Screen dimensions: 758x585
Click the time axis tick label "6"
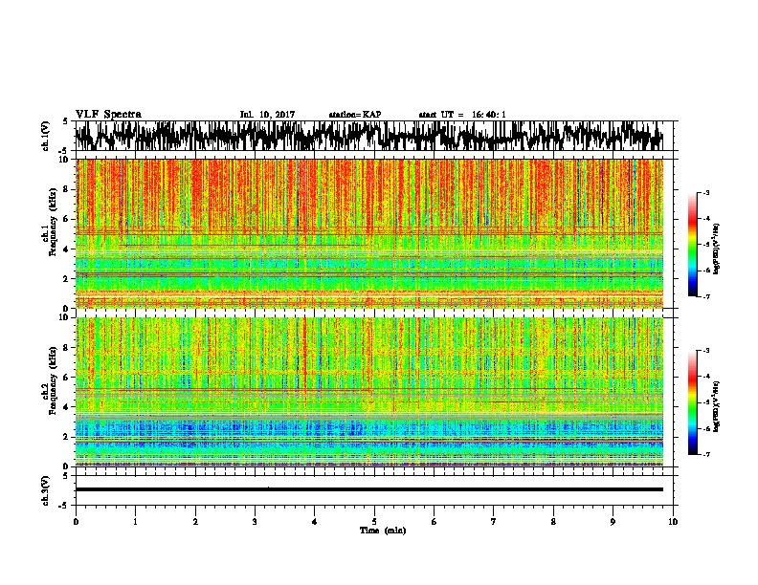coord(435,522)
